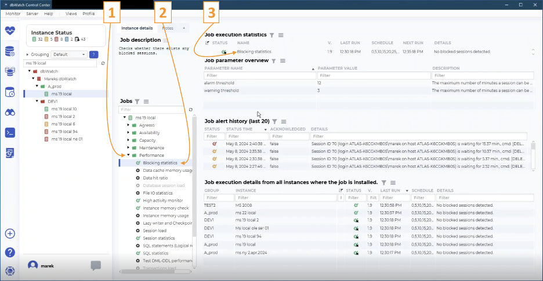The image size is (543, 281).
Task: Open the database clock icon in sidebar
Action: (x=10, y=92)
